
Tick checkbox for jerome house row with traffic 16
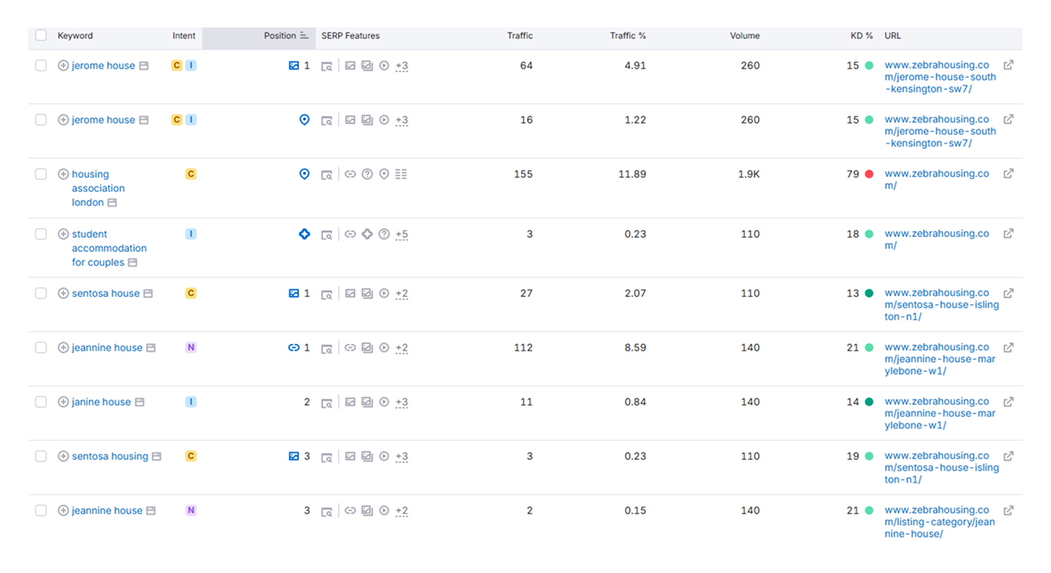[x=41, y=120]
